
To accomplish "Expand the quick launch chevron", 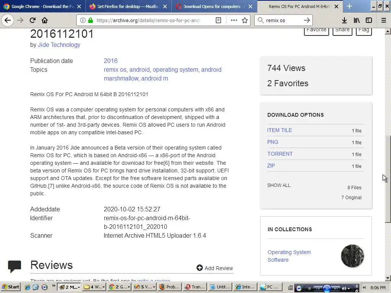I will click(x=53, y=286).
